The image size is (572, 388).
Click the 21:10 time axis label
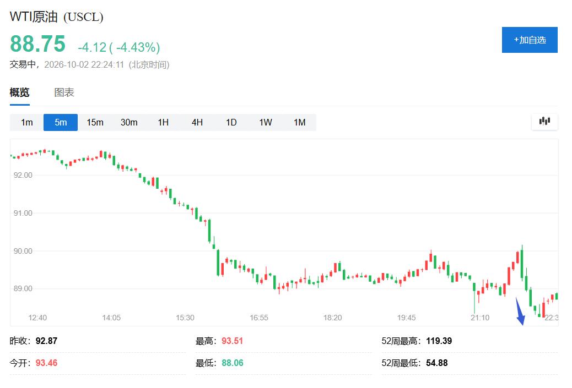(x=480, y=318)
